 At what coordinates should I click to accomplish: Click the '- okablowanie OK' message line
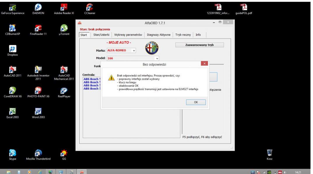coord(128,86)
